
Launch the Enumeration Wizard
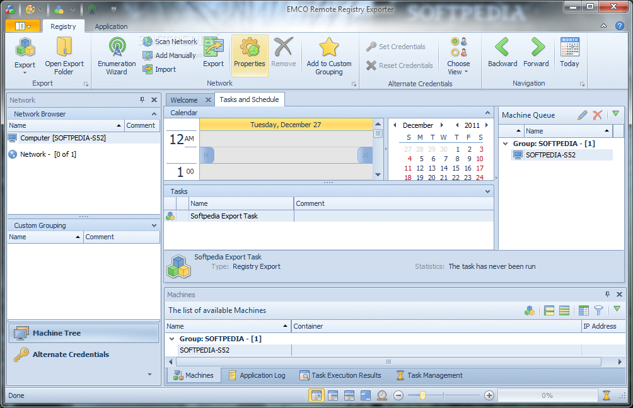117,55
